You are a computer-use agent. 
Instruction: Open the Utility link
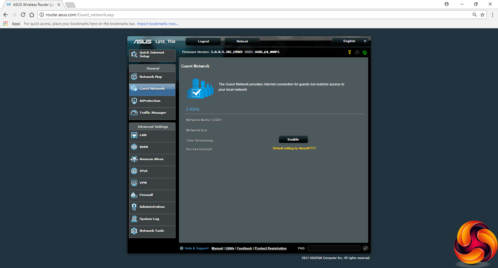(x=230, y=248)
